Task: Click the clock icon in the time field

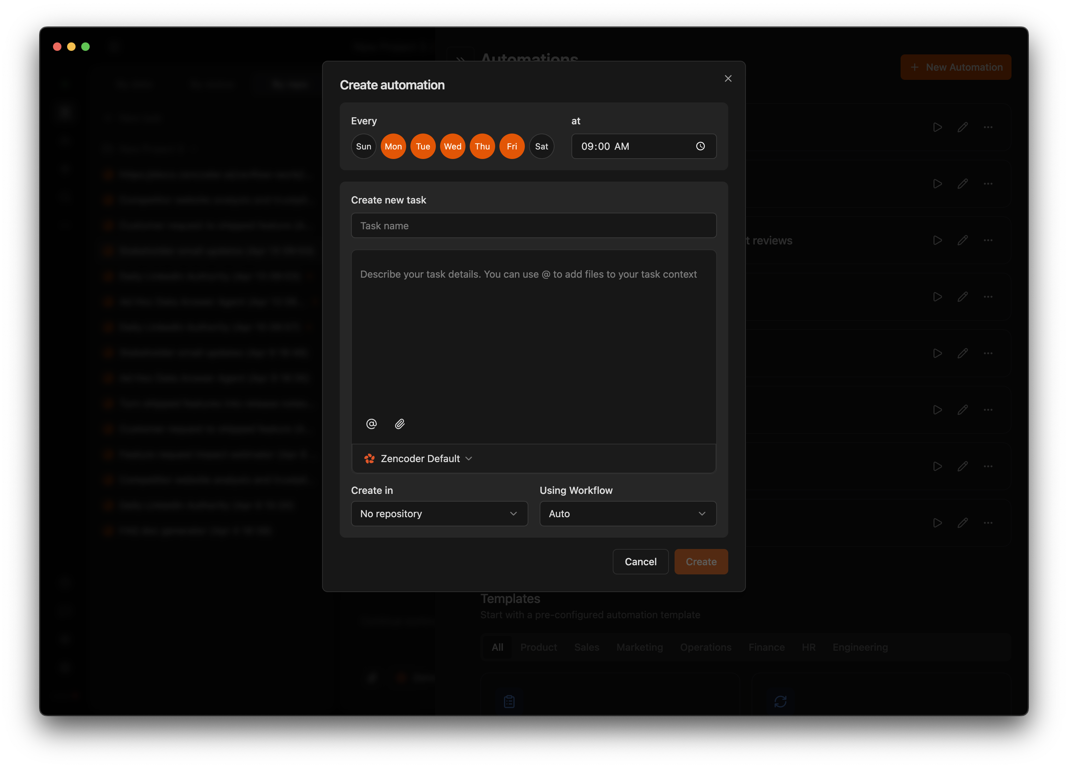Action: click(x=700, y=147)
